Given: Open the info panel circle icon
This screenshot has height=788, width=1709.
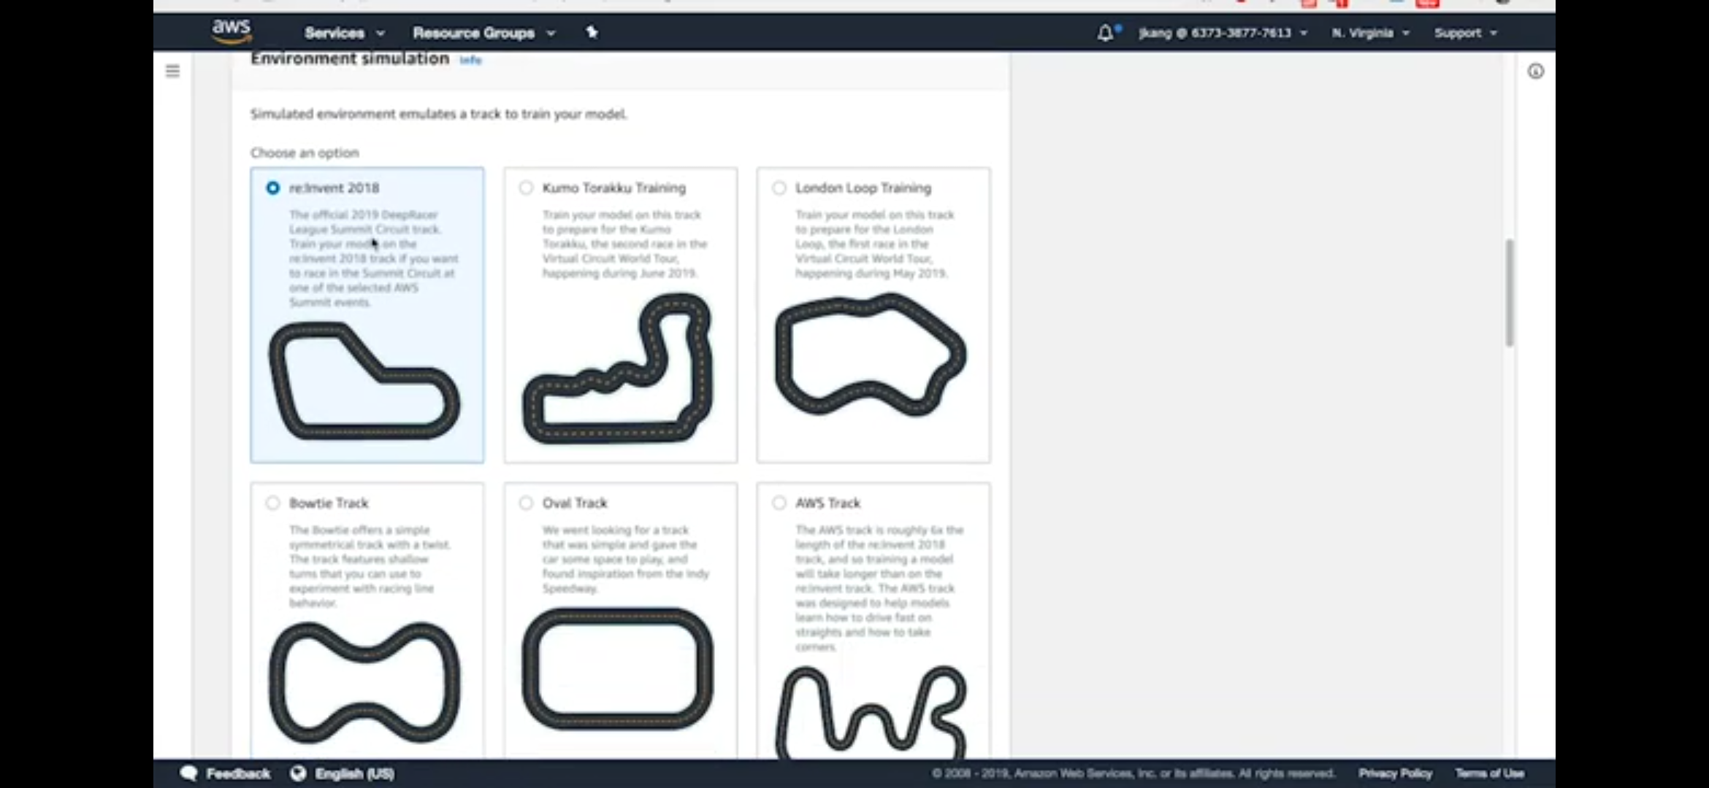Looking at the screenshot, I should tap(1535, 71).
